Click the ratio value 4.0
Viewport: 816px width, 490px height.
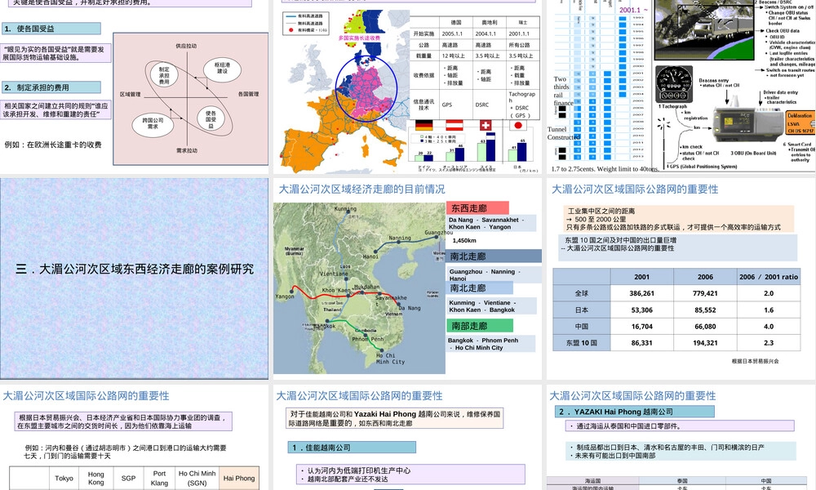(x=769, y=327)
